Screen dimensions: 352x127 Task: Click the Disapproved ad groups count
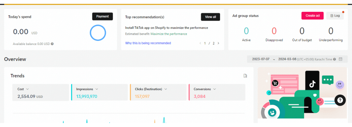pos(274,31)
